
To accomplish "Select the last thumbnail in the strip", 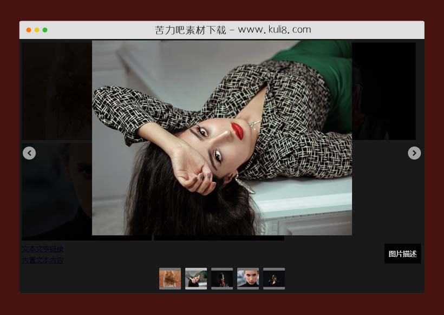I will pos(274,279).
